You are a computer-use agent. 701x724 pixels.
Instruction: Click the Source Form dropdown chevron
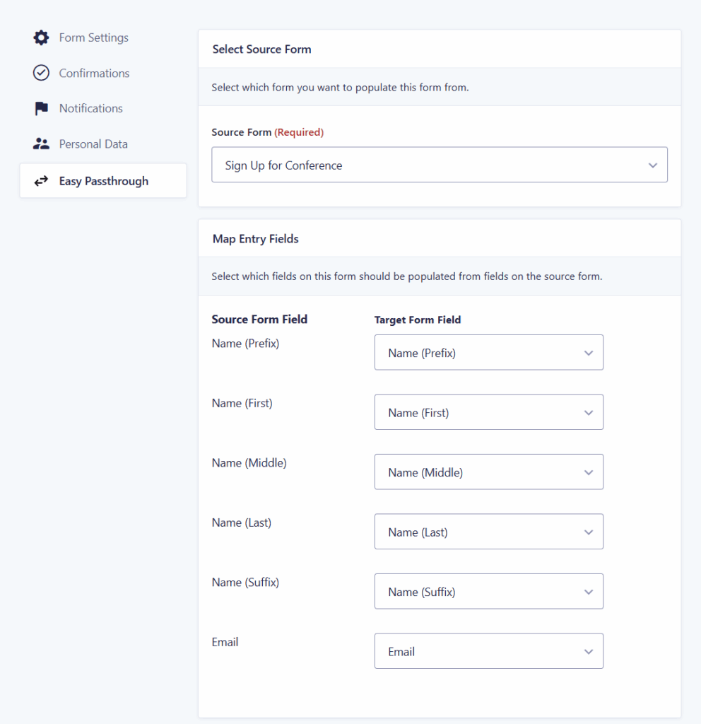652,165
